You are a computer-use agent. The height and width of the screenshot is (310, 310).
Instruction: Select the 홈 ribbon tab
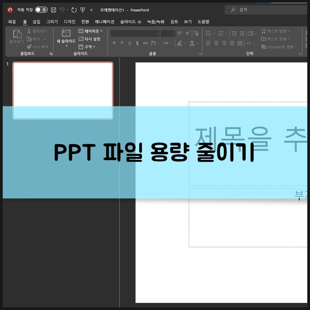tap(25, 22)
